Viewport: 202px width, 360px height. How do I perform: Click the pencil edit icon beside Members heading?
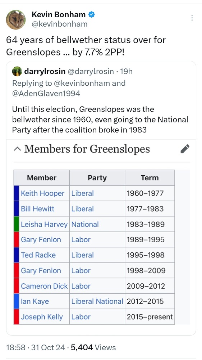tap(185, 149)
